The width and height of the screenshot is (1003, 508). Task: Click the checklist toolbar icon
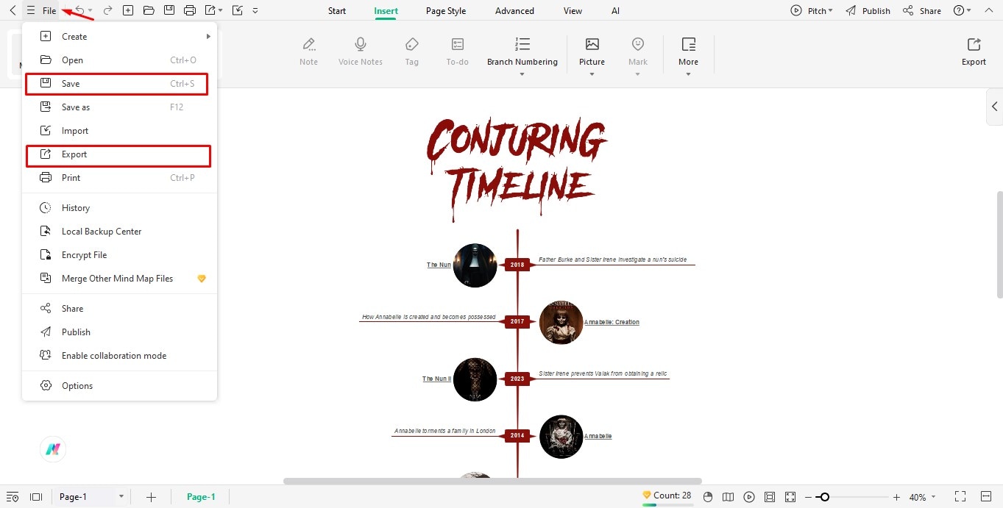pos(237,10)
